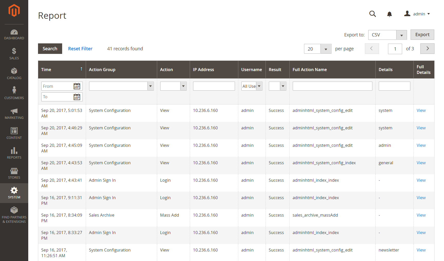Expand the Action Group filter dropdown

(150, 86)
